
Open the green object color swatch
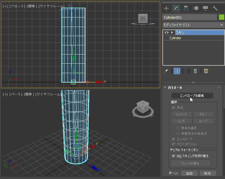[x=221, y=17]
